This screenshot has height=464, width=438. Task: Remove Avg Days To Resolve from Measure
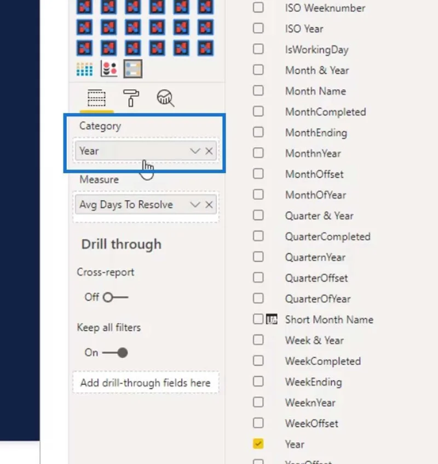[209, 205]
